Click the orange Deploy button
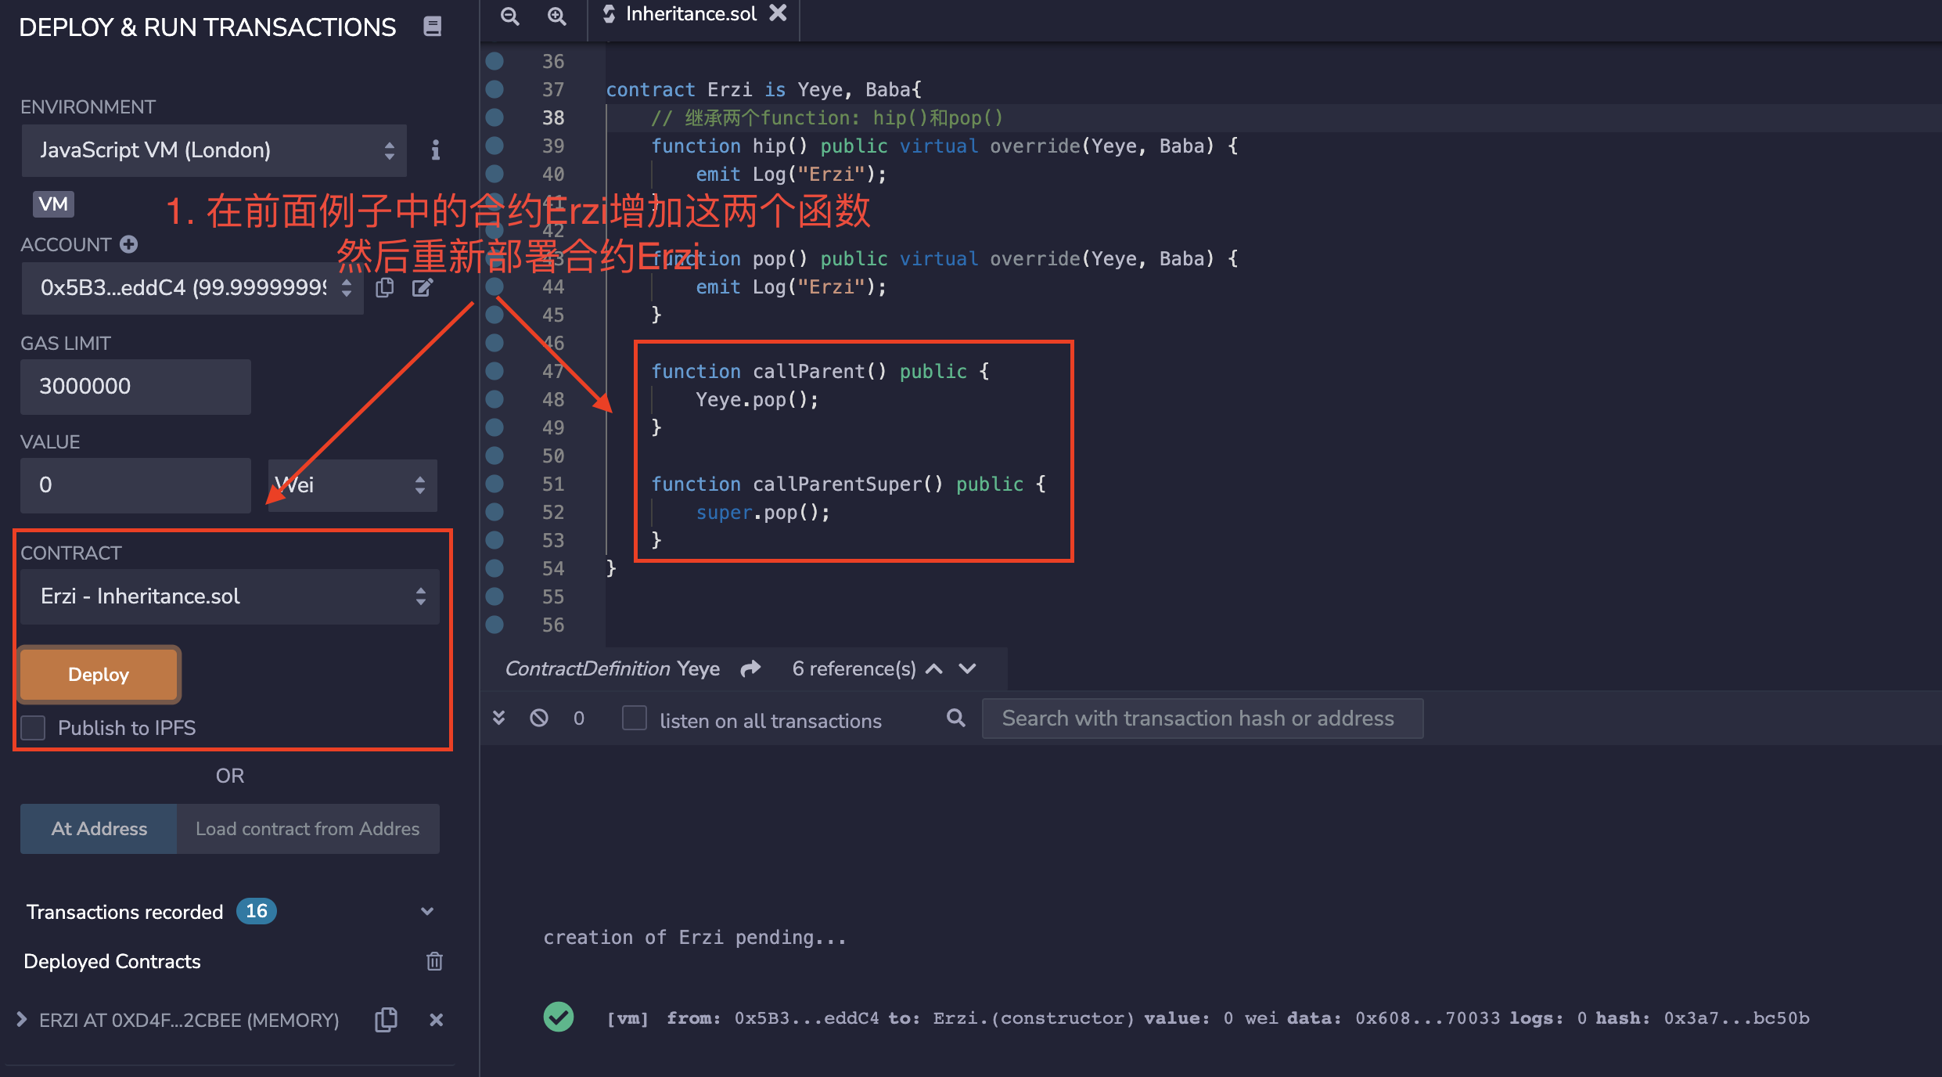The height and width of the screenshot is (1077, 1942). pos(99,674)
